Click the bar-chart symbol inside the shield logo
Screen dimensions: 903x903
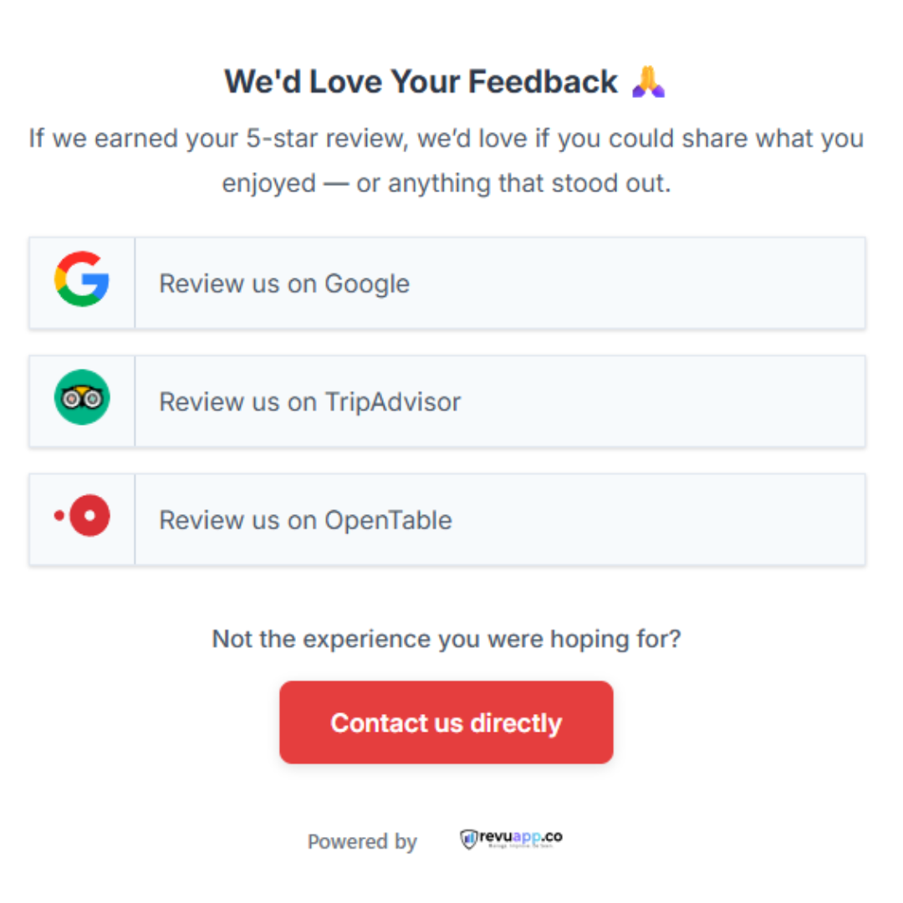pos(469,838)
